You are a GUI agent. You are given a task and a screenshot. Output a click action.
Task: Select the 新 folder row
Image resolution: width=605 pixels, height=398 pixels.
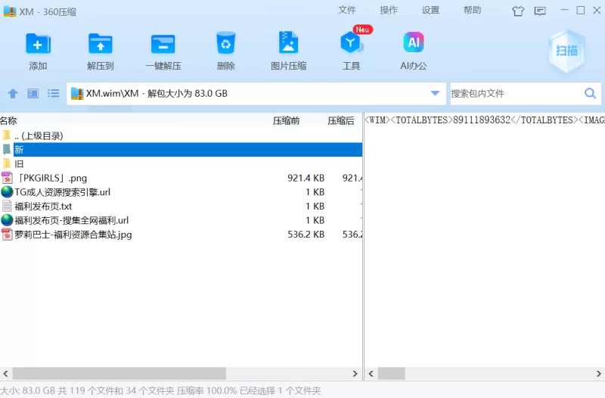click(181, 150)
